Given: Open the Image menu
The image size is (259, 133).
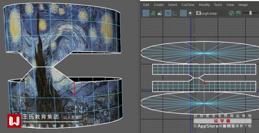Looking at the screenshot, I should coord(243,5).
